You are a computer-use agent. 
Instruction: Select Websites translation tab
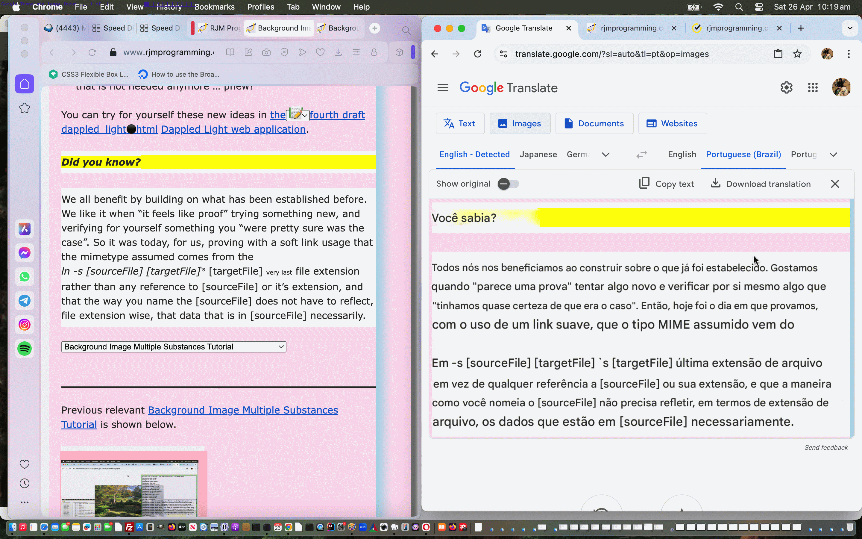[x=673, y=123]
